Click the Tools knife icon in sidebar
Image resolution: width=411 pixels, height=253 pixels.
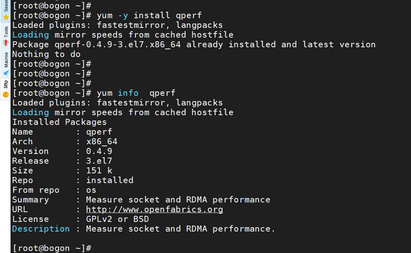6,42
